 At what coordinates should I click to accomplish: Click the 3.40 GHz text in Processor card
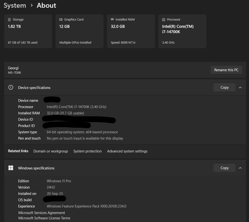click(168, 43)
